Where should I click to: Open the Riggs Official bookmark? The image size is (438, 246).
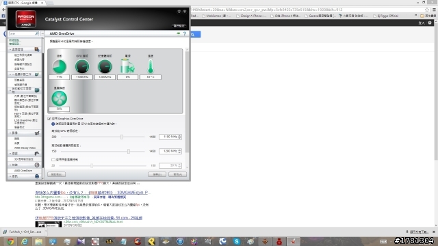[x=386, y=16]
